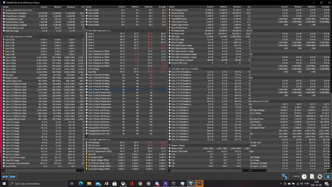Click the lightning icon beside IA Voltage Offset

pyautogui.click(x=87, y=157)
